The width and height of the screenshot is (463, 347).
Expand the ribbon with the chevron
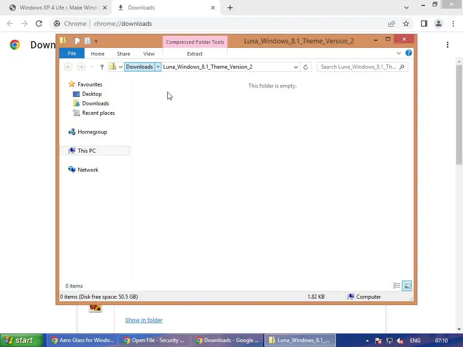(399, 53)
